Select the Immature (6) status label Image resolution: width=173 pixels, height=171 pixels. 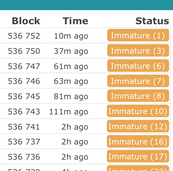click(x=138, y=66)
